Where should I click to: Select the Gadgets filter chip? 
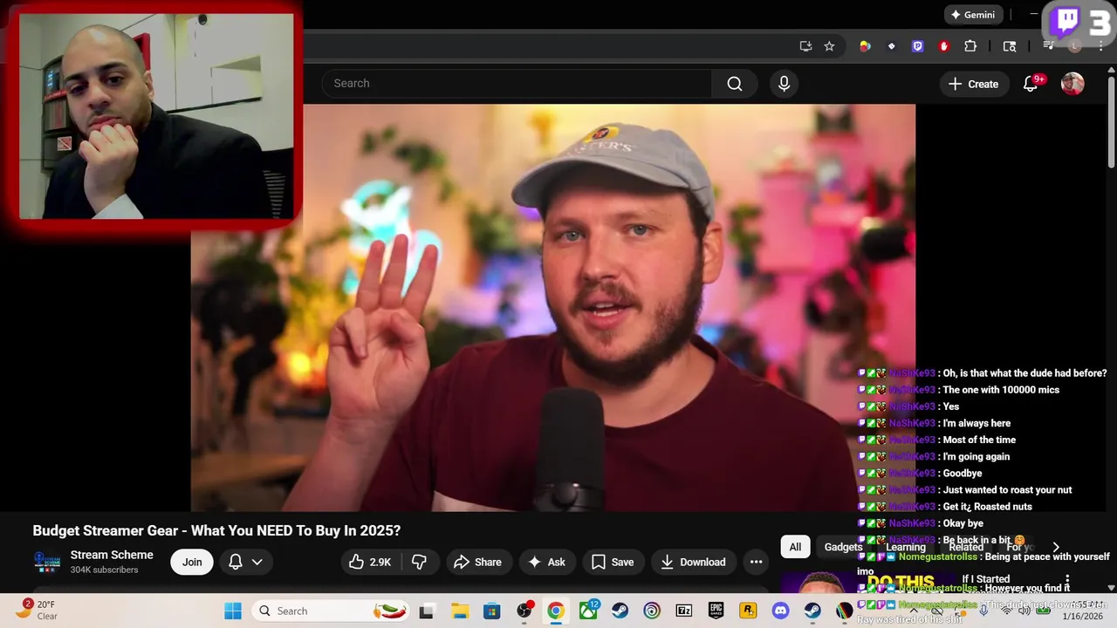coord(843,547)
